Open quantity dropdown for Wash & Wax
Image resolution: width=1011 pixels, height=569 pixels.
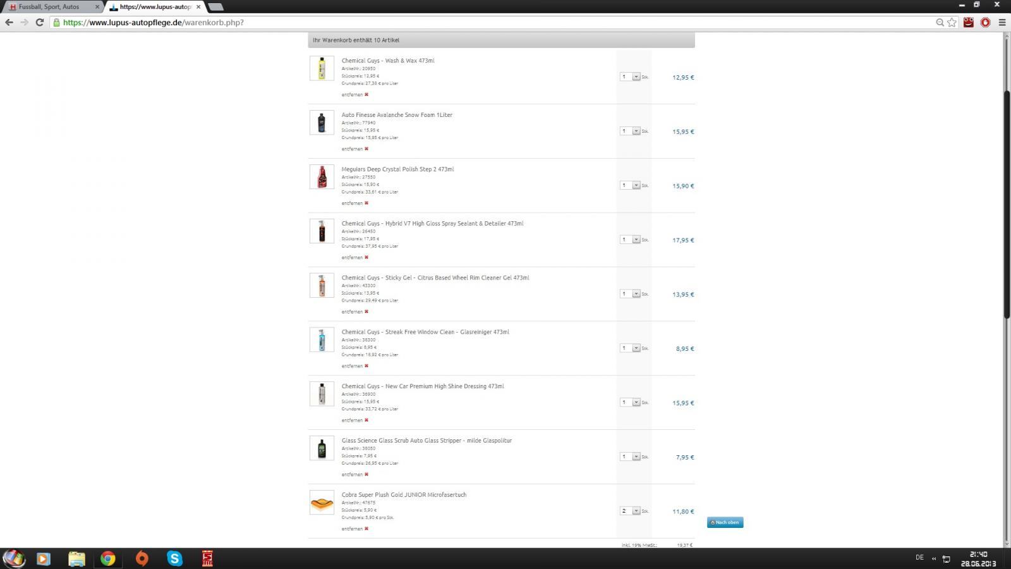pos(630,77)
